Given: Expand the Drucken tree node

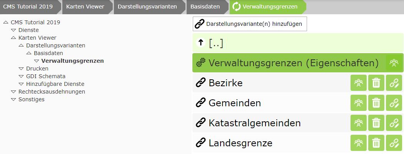Looking at the screenshot, I should (21, 69).
